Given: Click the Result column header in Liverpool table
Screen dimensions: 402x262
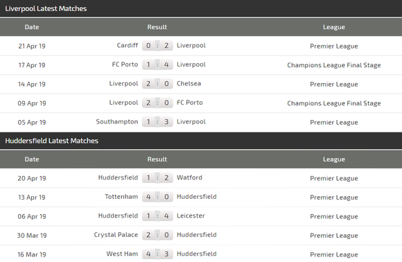Looking at the screenshot, I should pos(157,27).
